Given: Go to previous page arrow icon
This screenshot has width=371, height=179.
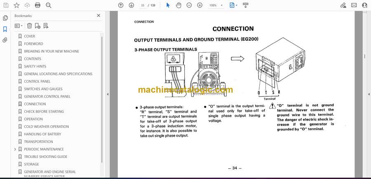Looking at the screenshot, I should [121, 5].
